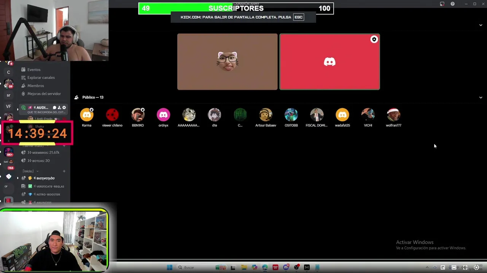The width and height of the screenshot is (487, 273).
Task: Open the Matrix-green C... audience avatar
Action: (240, 115)
